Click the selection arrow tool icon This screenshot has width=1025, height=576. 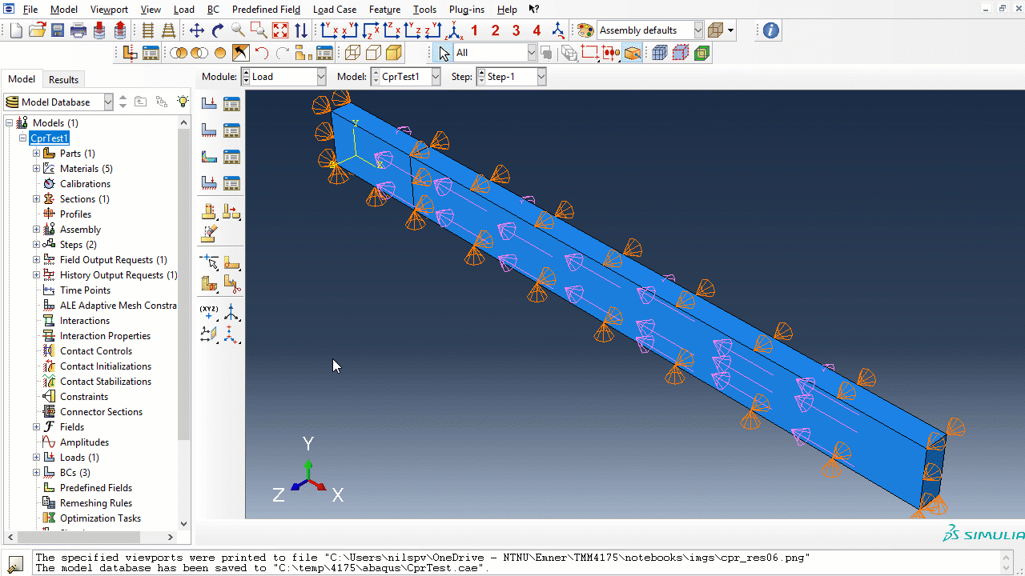444,53
